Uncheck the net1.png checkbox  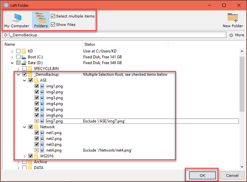pos(37,133)
